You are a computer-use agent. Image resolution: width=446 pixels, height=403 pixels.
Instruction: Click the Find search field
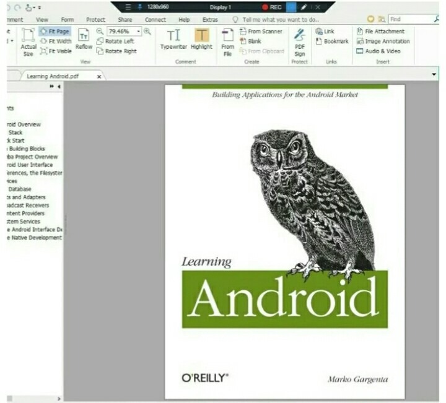click(411, 19)
